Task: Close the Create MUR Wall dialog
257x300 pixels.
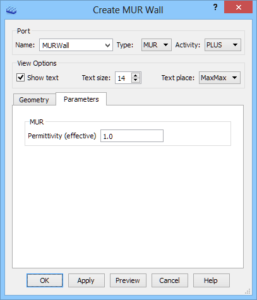Action: pyautogui.click(x=238, y=8)
